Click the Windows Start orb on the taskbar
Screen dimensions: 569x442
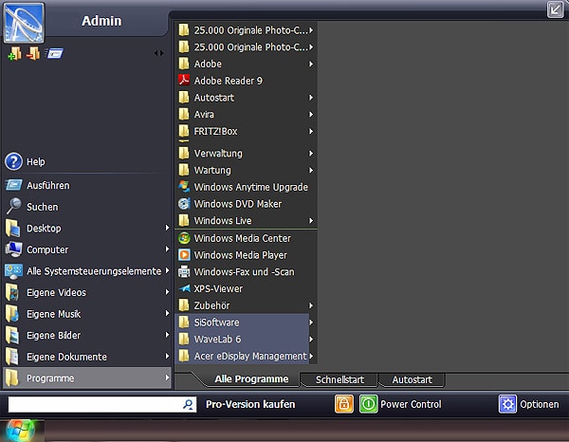point(20,432)
